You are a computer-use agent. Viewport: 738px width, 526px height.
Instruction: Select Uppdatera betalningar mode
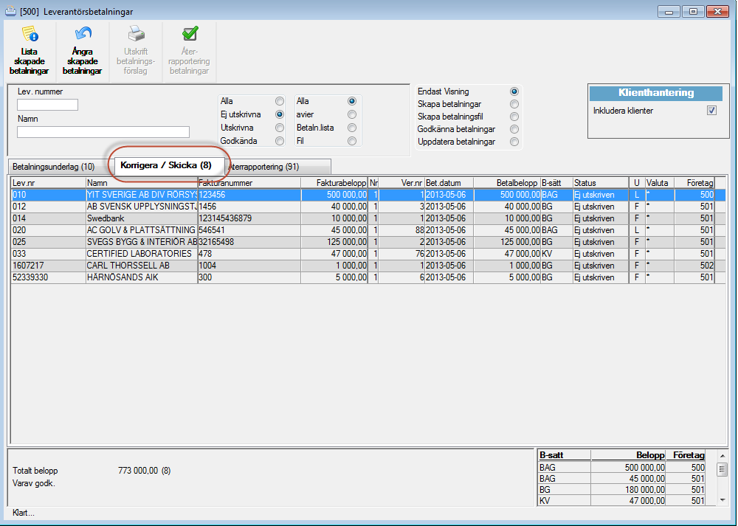tap(514, 142)
